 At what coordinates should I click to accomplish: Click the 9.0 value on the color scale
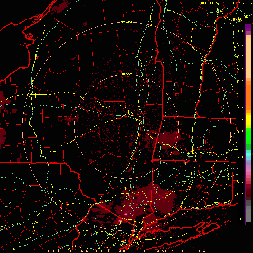click(x=240, y=44)
